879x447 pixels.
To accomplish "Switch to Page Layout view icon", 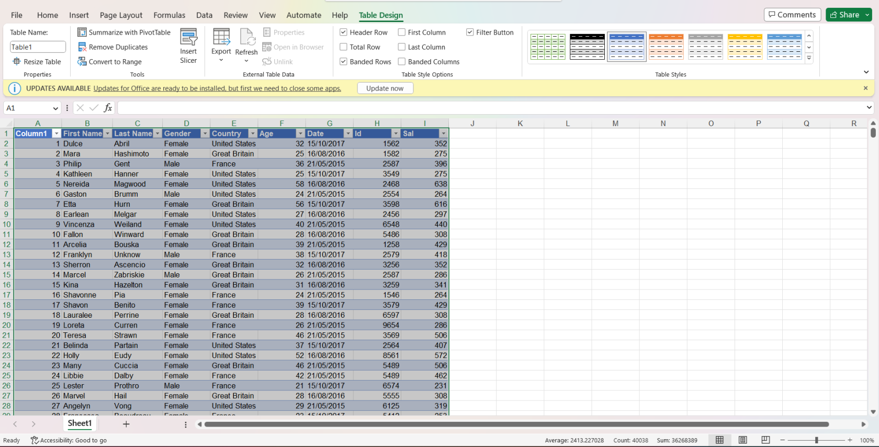I will click(x=742, y=440).
